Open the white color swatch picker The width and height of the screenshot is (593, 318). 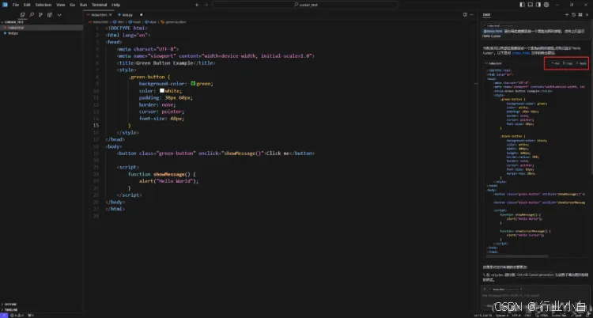pyautogui.click(x=162, y=90)
